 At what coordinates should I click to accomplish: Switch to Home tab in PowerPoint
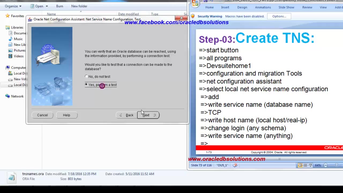(x=209, y=7)
